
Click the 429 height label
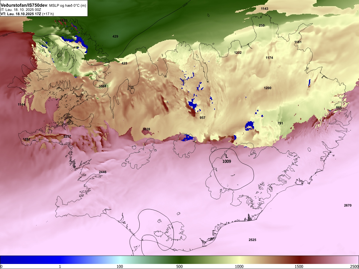click(x=115, y=36)
